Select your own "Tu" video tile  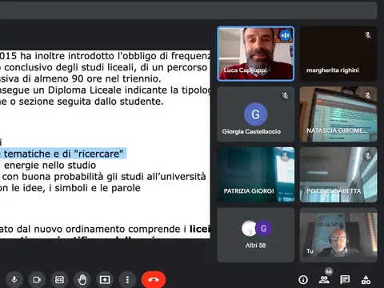tap(338, 235)
